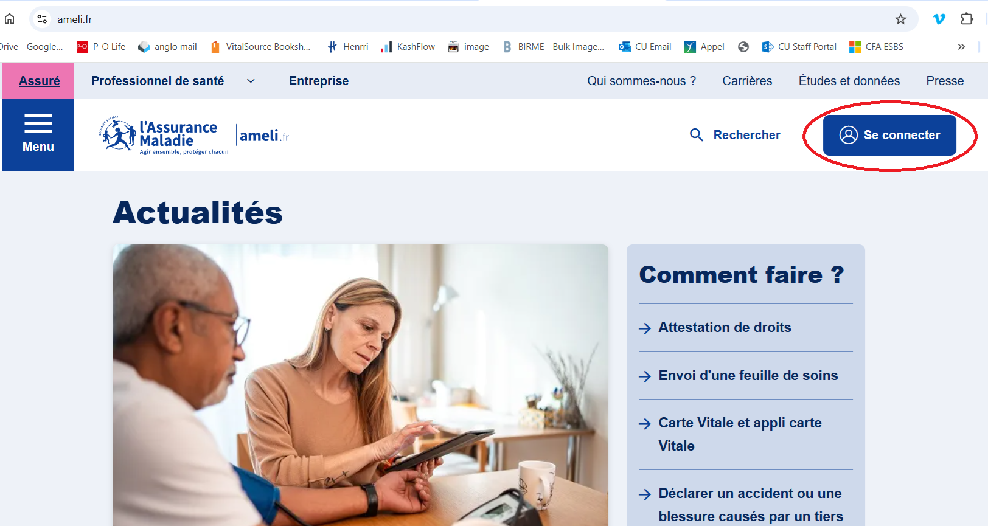The image size is (988, 526).
Task: Open the CU Staff Portal bookmark
Action: click(x=799, y=47)
